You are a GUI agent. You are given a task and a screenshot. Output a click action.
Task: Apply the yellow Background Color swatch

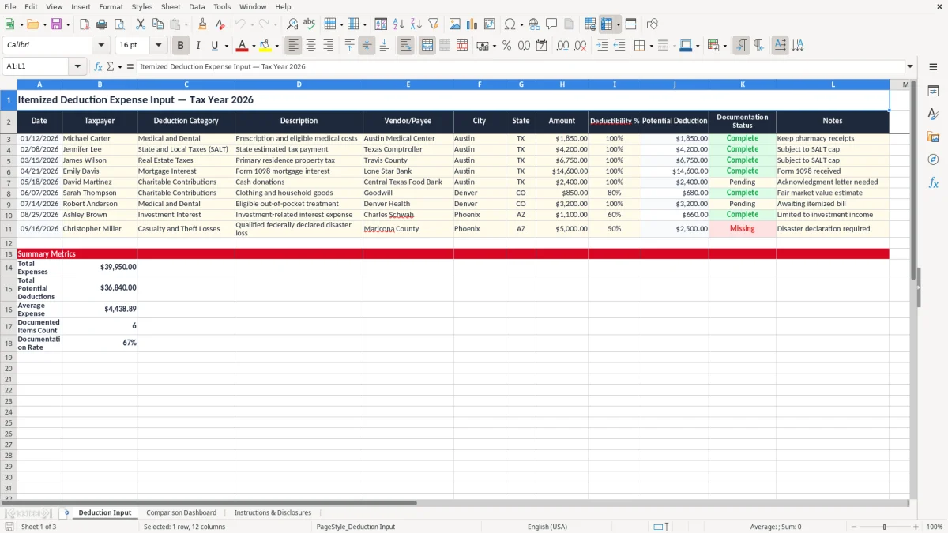(x=265, y=46)
